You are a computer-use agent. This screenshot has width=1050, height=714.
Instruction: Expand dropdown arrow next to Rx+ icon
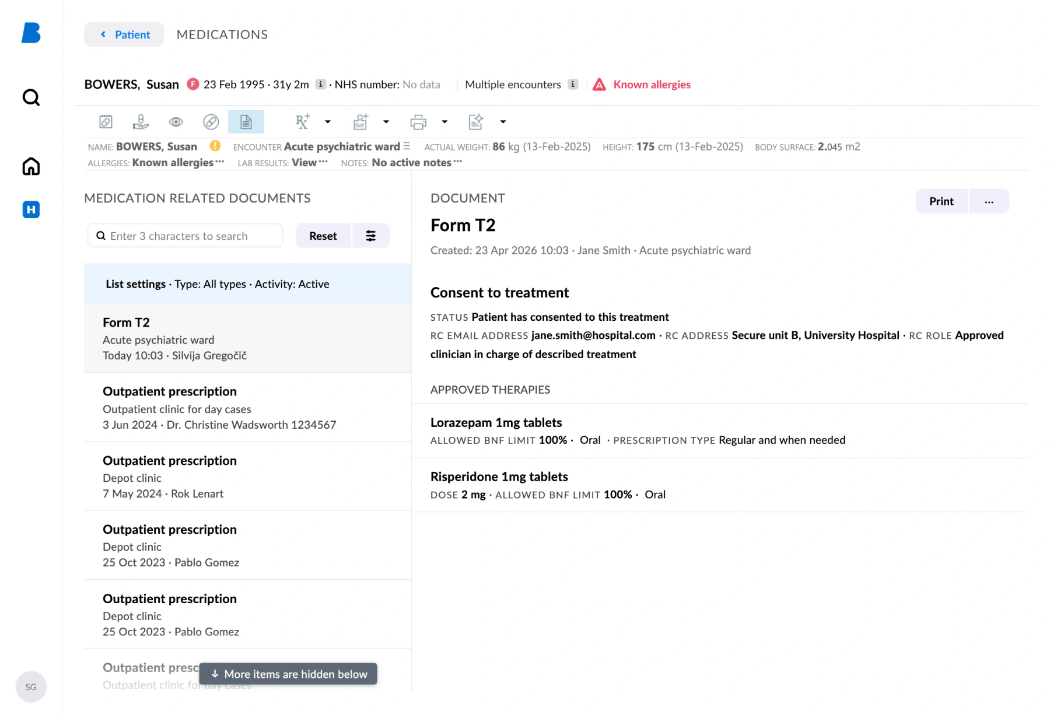(x=328, y=122)
